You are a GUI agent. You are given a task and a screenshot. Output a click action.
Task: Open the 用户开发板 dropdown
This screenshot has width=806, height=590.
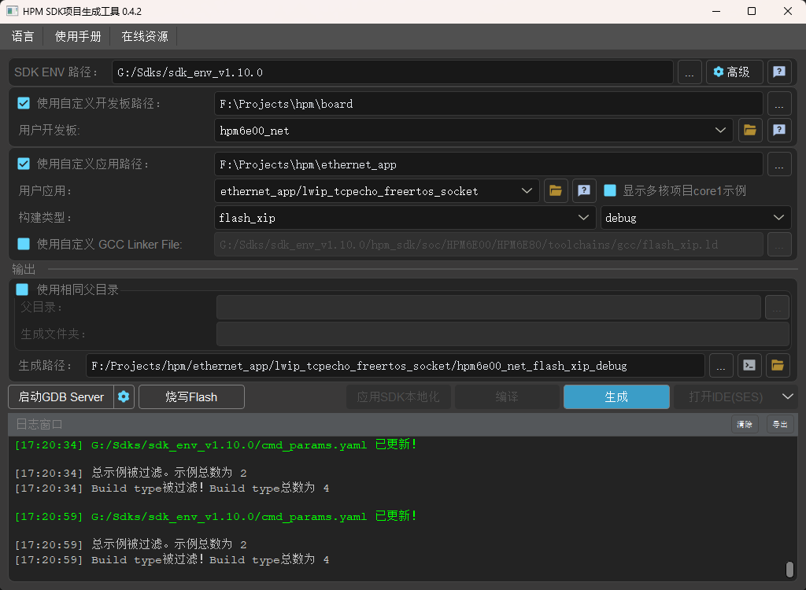720,130
